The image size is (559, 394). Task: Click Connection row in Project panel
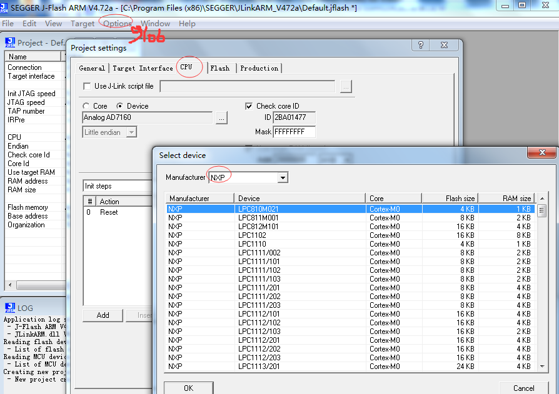click(x=35, y=67)
